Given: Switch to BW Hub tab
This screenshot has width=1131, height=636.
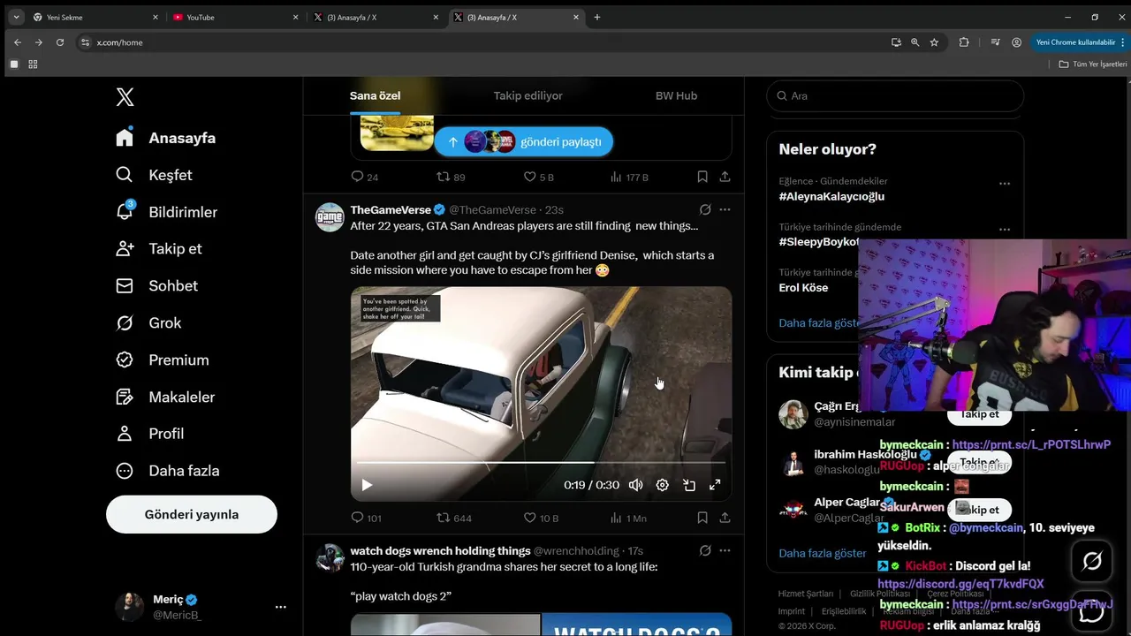Looking at the screenshot, I should pyautogui.click(x=676, y=95).
